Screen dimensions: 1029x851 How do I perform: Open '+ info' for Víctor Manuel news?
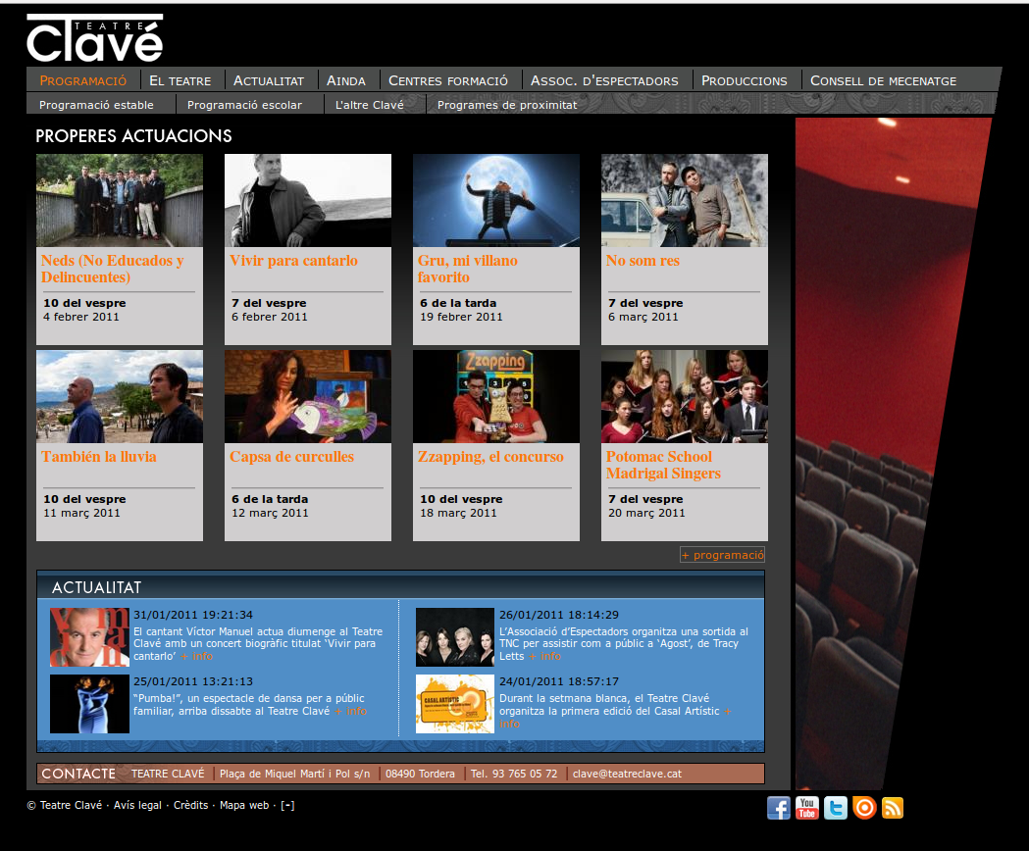(197, 656)
